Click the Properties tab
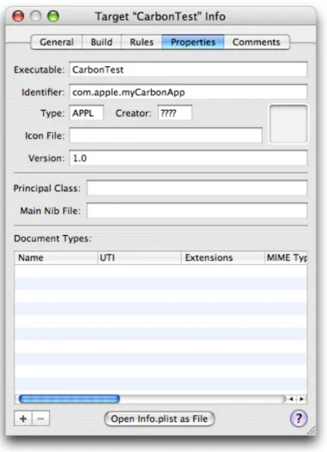Viewport: 327px width, 452px height. (193, 42)
